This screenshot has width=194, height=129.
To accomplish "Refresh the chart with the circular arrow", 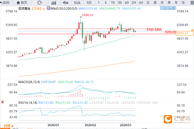I will point(40,3).
